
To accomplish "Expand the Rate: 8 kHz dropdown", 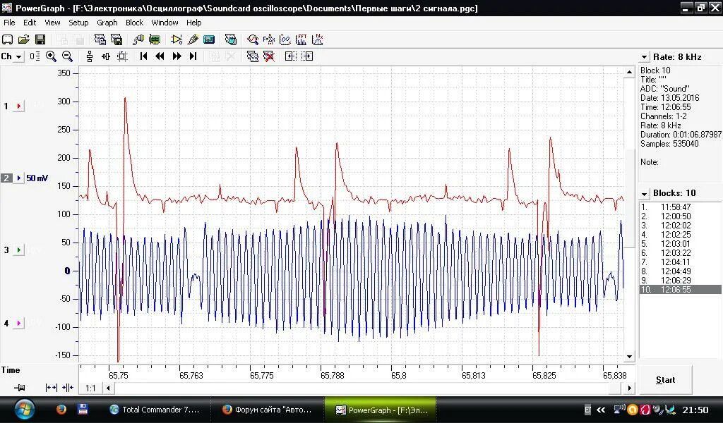I will [644, 56].
